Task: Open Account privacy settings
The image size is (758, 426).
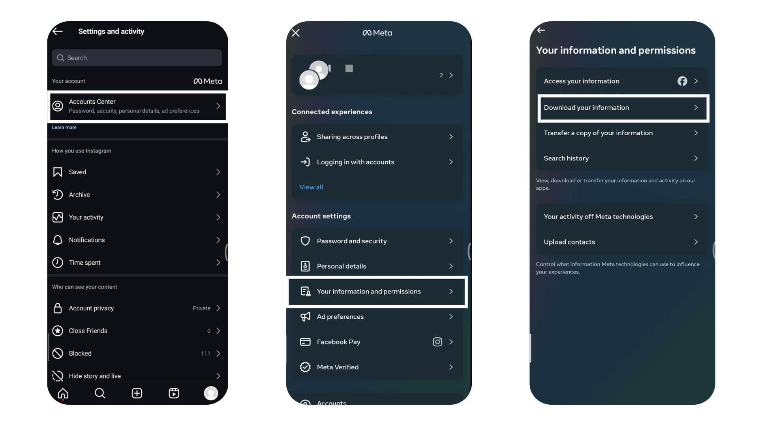Action: (x=137, y=307)
